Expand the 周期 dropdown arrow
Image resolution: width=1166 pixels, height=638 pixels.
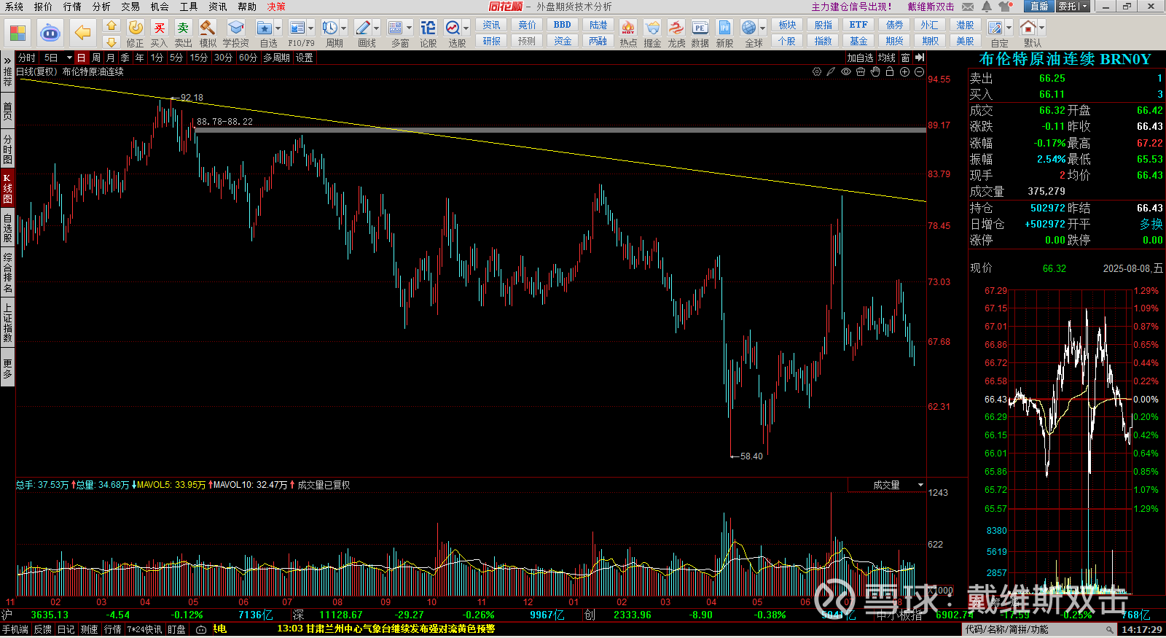click(x=344, y=28)
